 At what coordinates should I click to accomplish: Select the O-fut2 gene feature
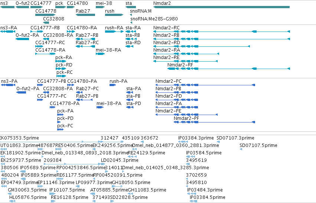(22, 7)
